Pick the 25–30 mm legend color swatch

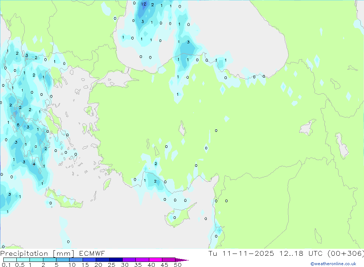point(116,260)
